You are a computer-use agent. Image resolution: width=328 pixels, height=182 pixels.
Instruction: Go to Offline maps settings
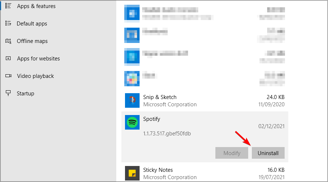[32, 41]
